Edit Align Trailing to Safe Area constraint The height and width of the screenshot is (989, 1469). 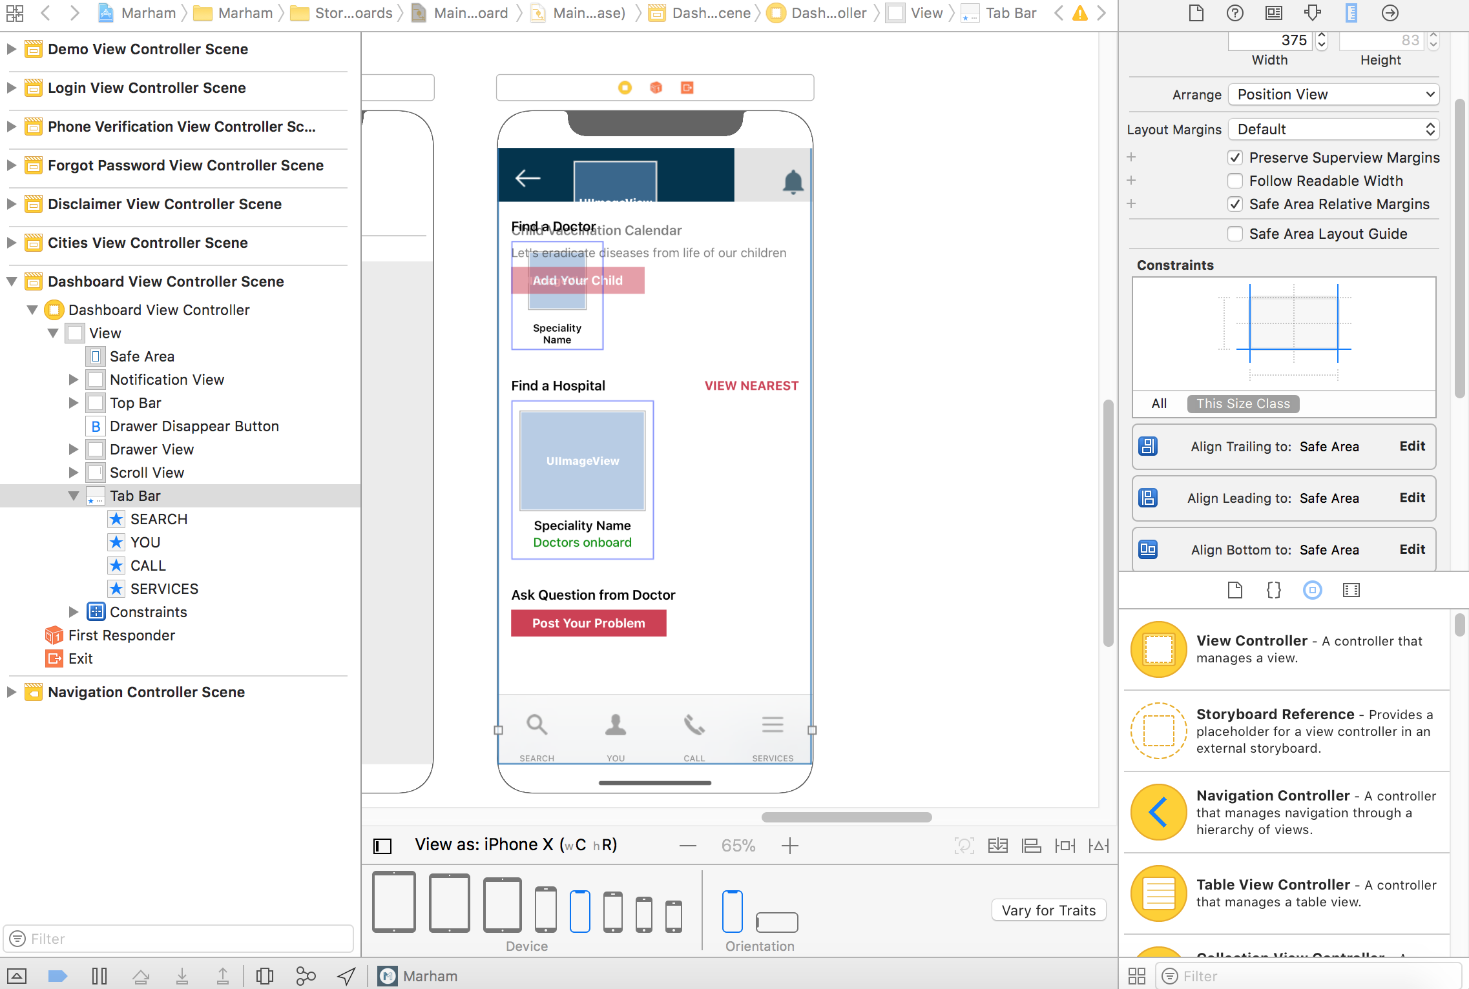click(1412, 446)
